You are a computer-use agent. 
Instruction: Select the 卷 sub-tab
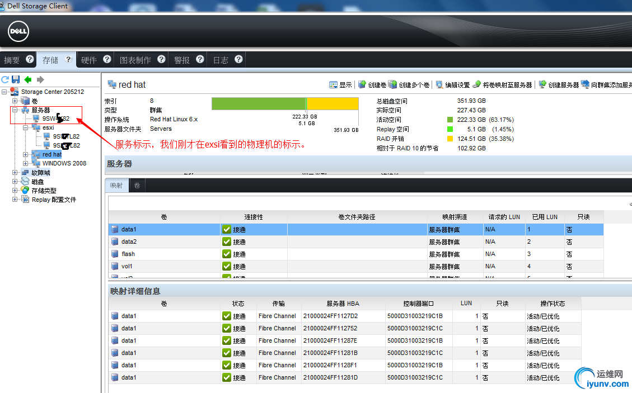click(137, 185)
